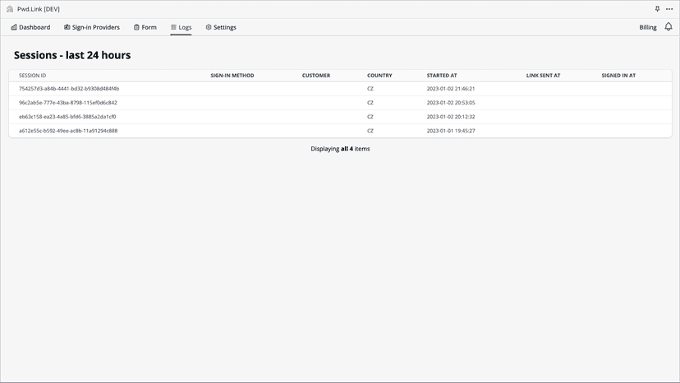Click the Customer column header

[316, 76]
